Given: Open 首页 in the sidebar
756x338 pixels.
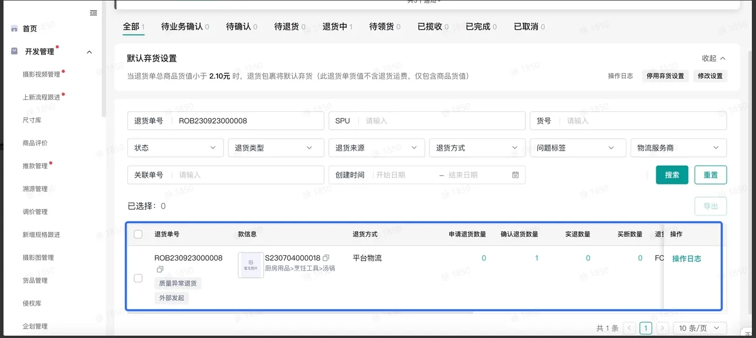Looking at the screenshot, I should point(30,28).
